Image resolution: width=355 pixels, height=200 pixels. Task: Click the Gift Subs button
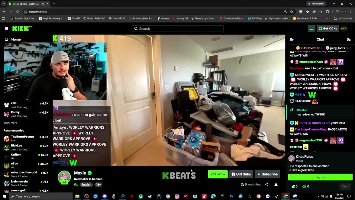241,174
